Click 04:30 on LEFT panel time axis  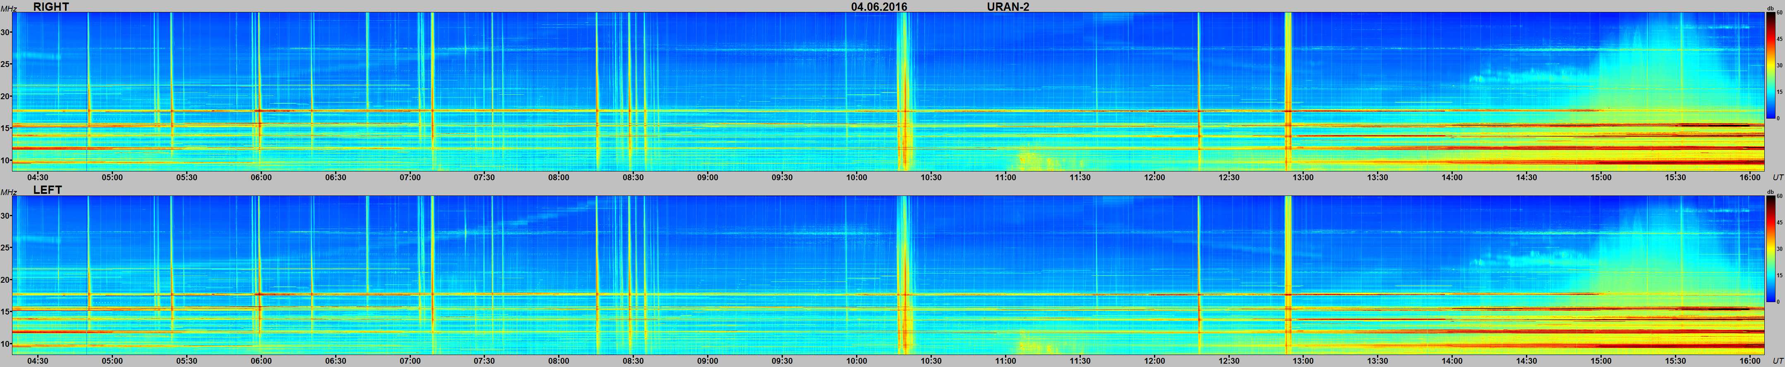(38, 361)
